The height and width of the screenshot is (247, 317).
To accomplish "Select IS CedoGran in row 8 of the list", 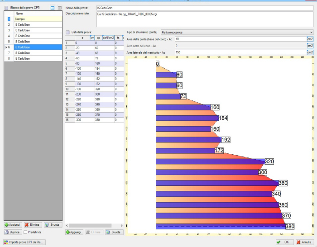I will coord(38,58).
